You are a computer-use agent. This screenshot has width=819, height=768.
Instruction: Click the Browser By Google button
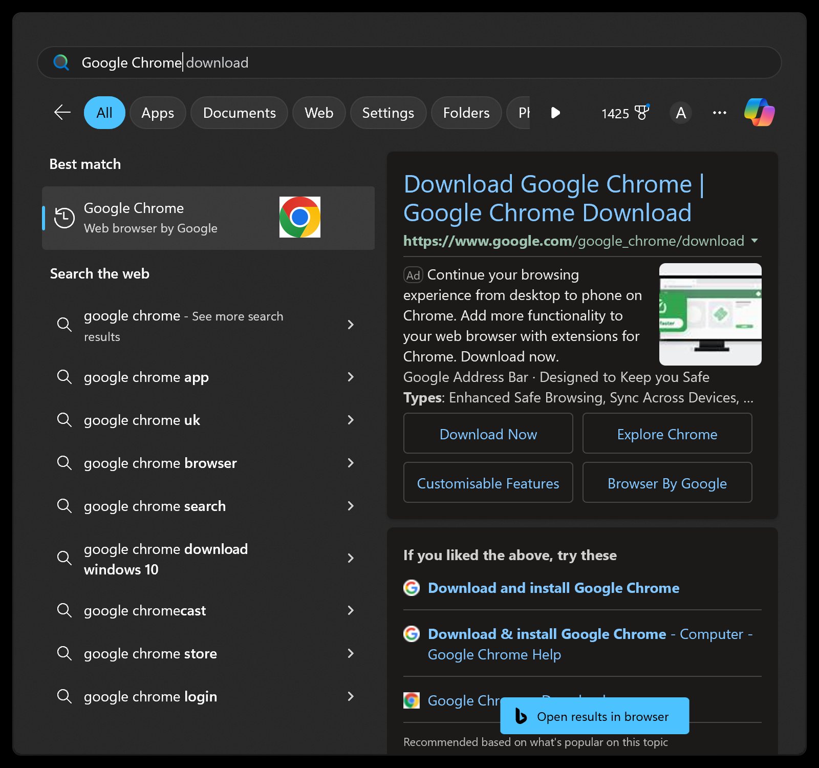click(x=667, y=482)
